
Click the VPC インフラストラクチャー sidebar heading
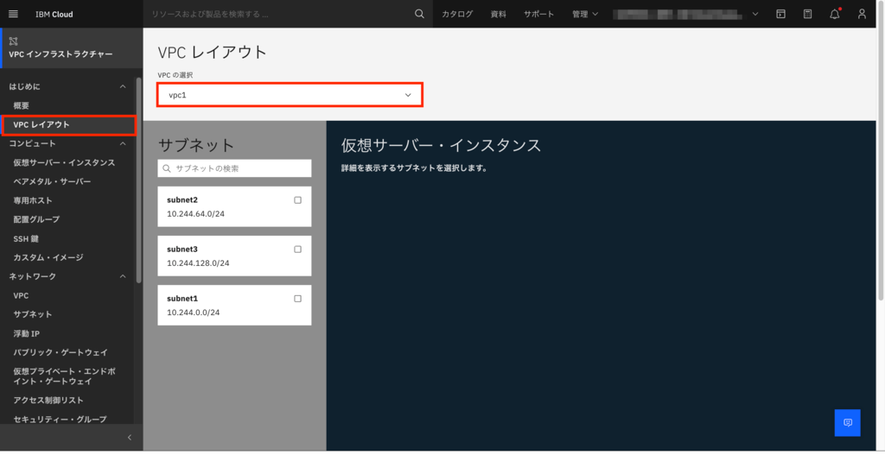(60, 54)
